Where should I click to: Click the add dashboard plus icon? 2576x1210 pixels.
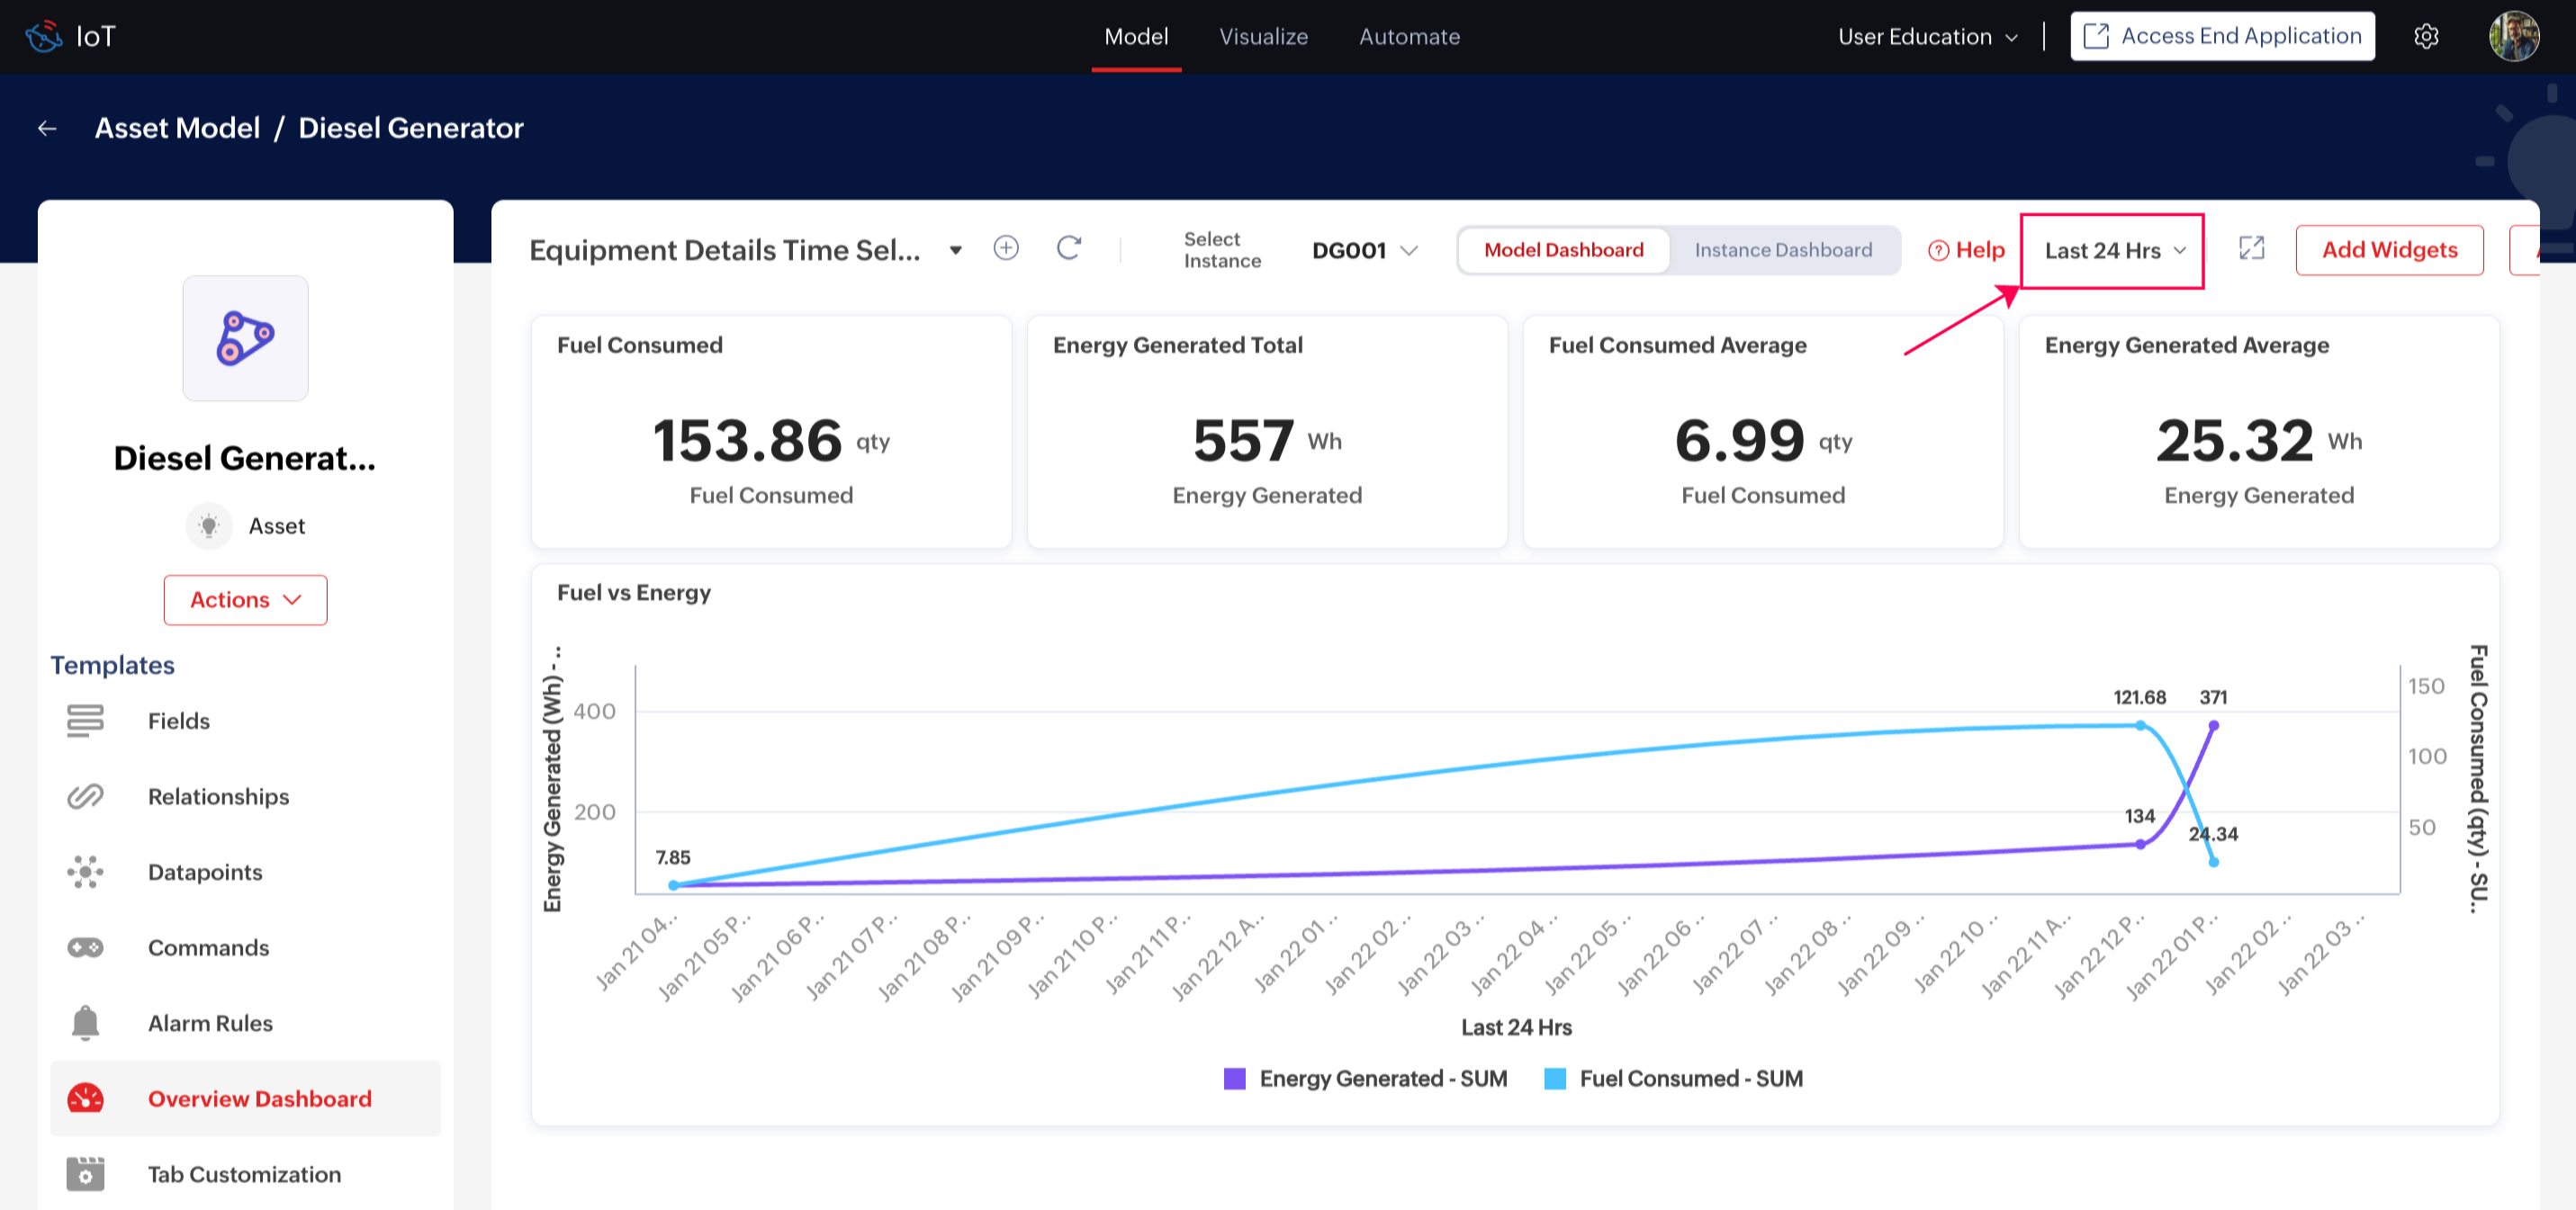[1006, 249]
